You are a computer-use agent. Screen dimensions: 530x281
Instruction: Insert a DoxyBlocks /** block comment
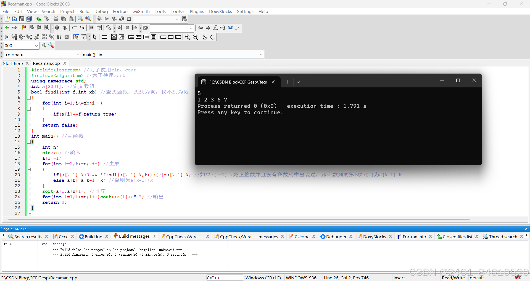[74, 28]
